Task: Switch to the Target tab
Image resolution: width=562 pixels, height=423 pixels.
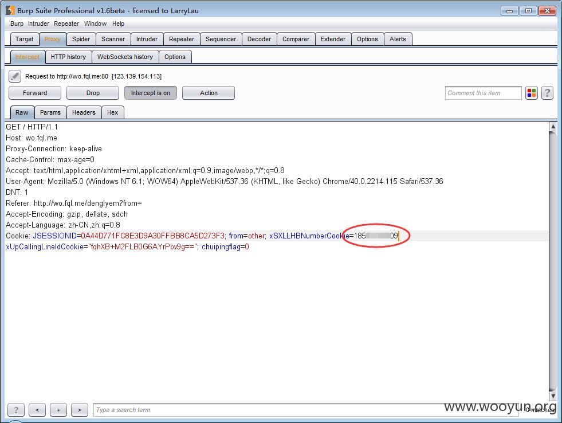Action: click(x=25, y=39)
